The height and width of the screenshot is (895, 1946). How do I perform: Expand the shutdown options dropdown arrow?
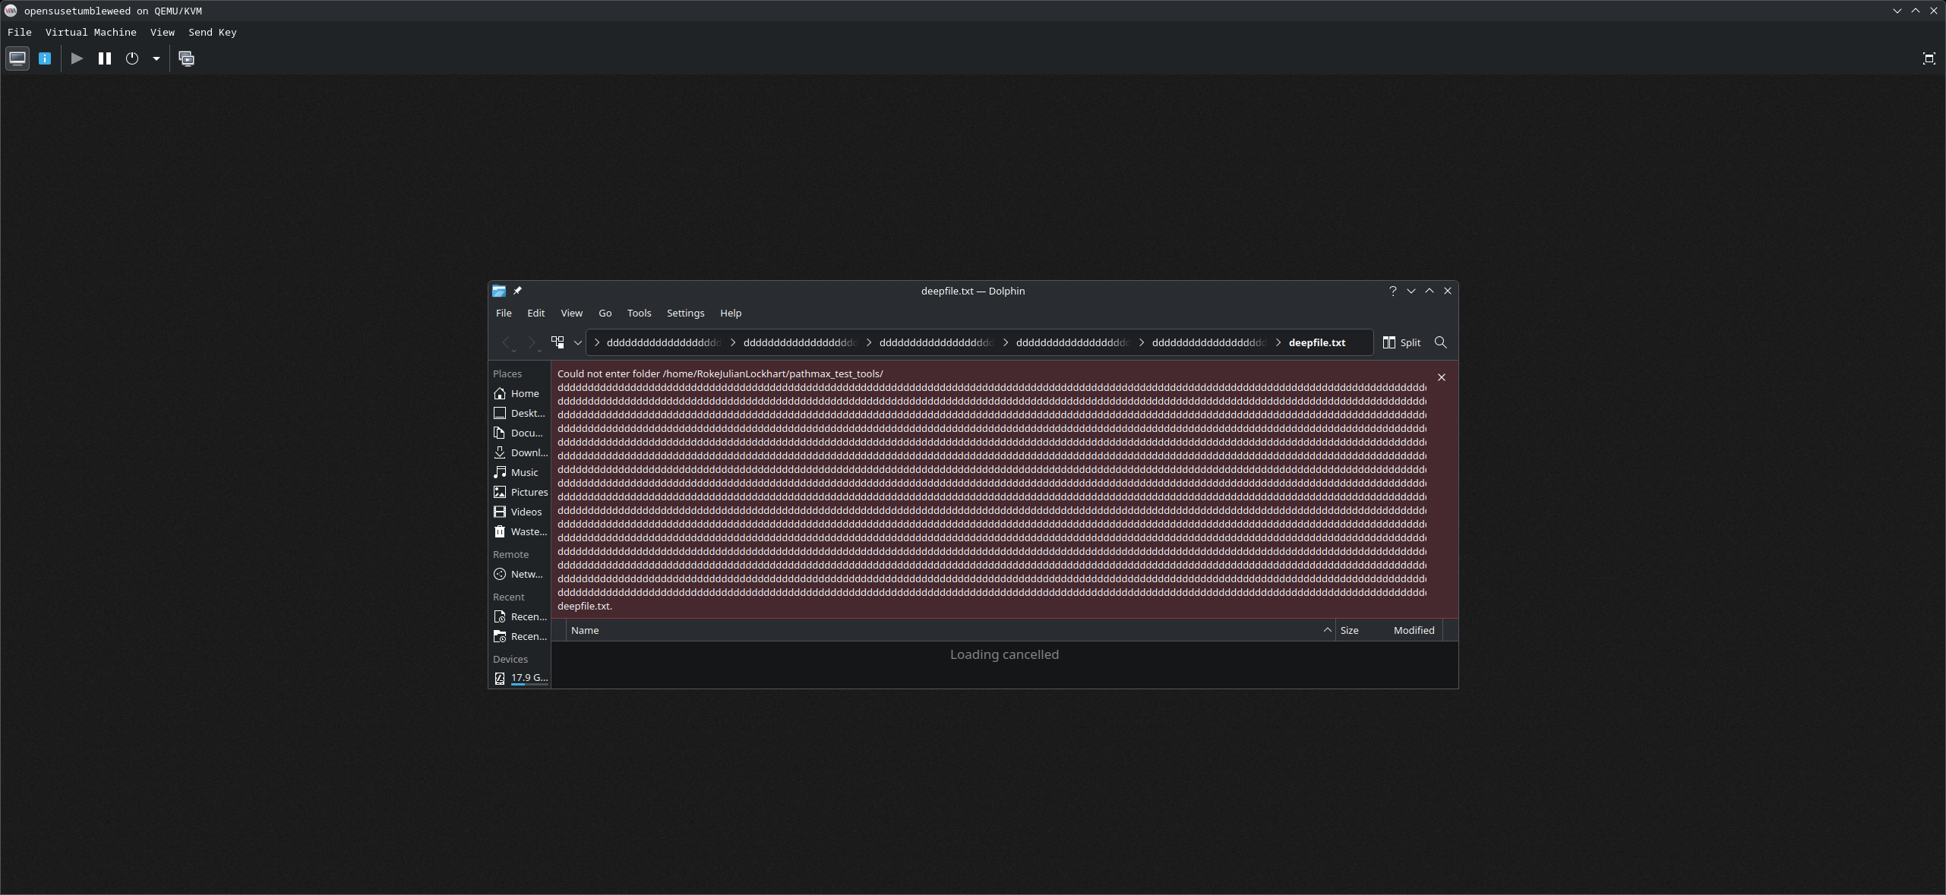tap(156, 58)
